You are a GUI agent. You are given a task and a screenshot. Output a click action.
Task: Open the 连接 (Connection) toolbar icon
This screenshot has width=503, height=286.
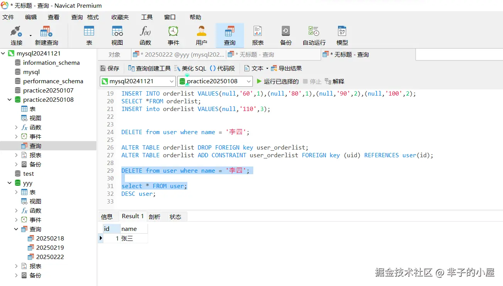[16, 35]
